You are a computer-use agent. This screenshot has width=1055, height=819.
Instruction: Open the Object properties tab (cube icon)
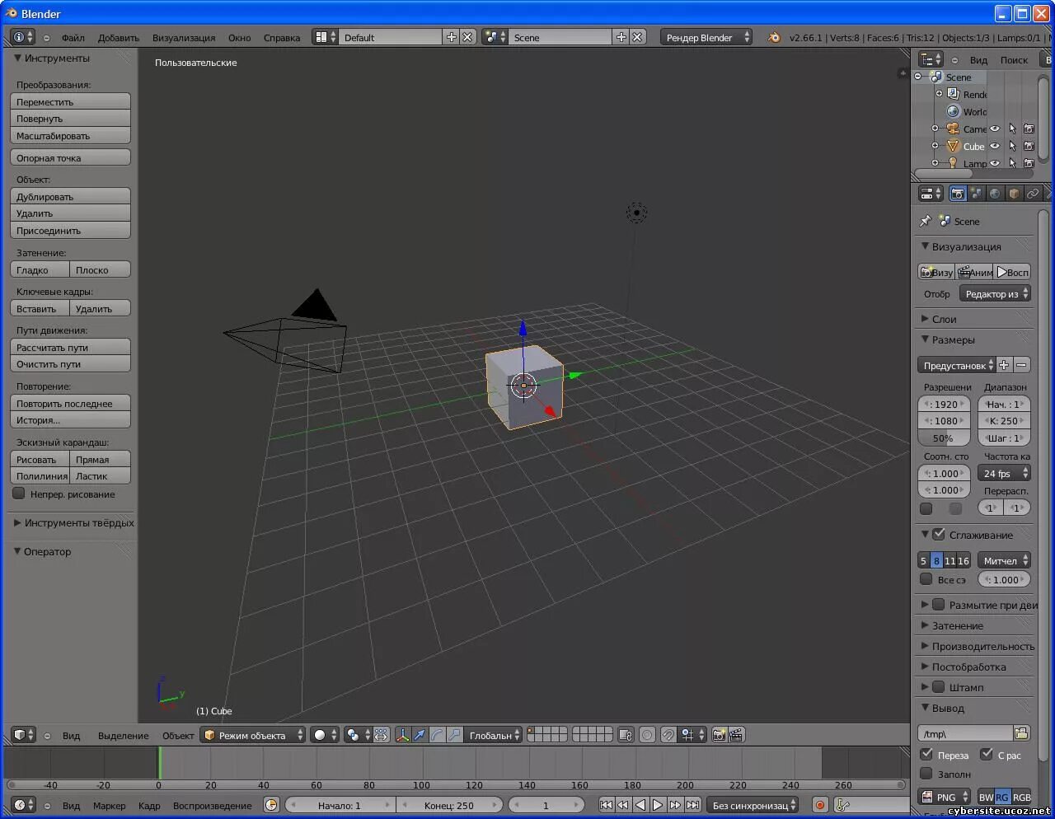click(x=1014, y=194)
